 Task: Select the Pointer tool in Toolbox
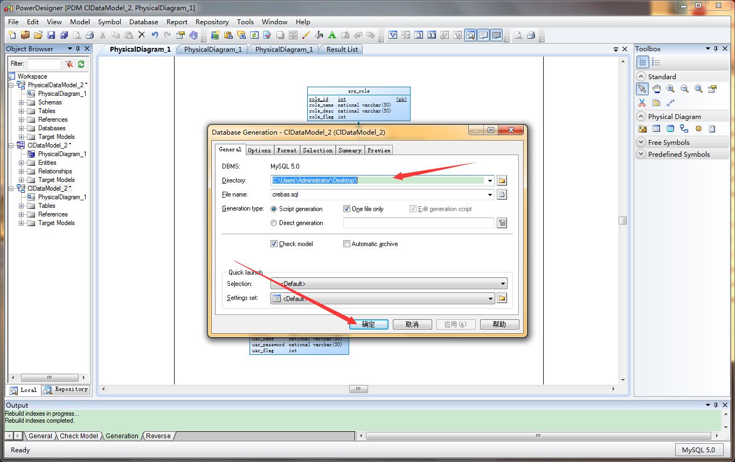642,89
